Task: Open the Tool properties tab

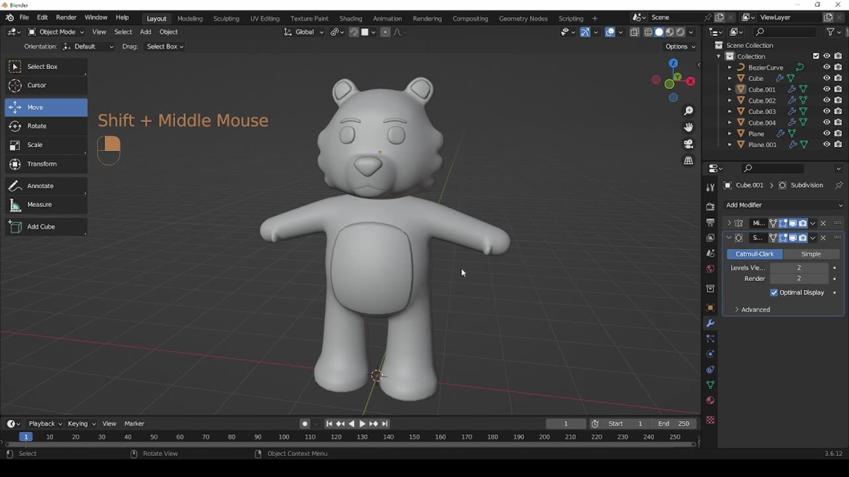Action: pyautogui.click(x=710, y=187)
